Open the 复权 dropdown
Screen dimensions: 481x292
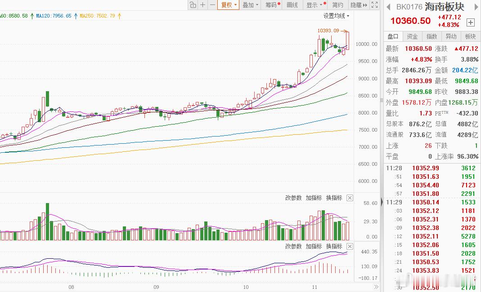click(x=229, y=5)
